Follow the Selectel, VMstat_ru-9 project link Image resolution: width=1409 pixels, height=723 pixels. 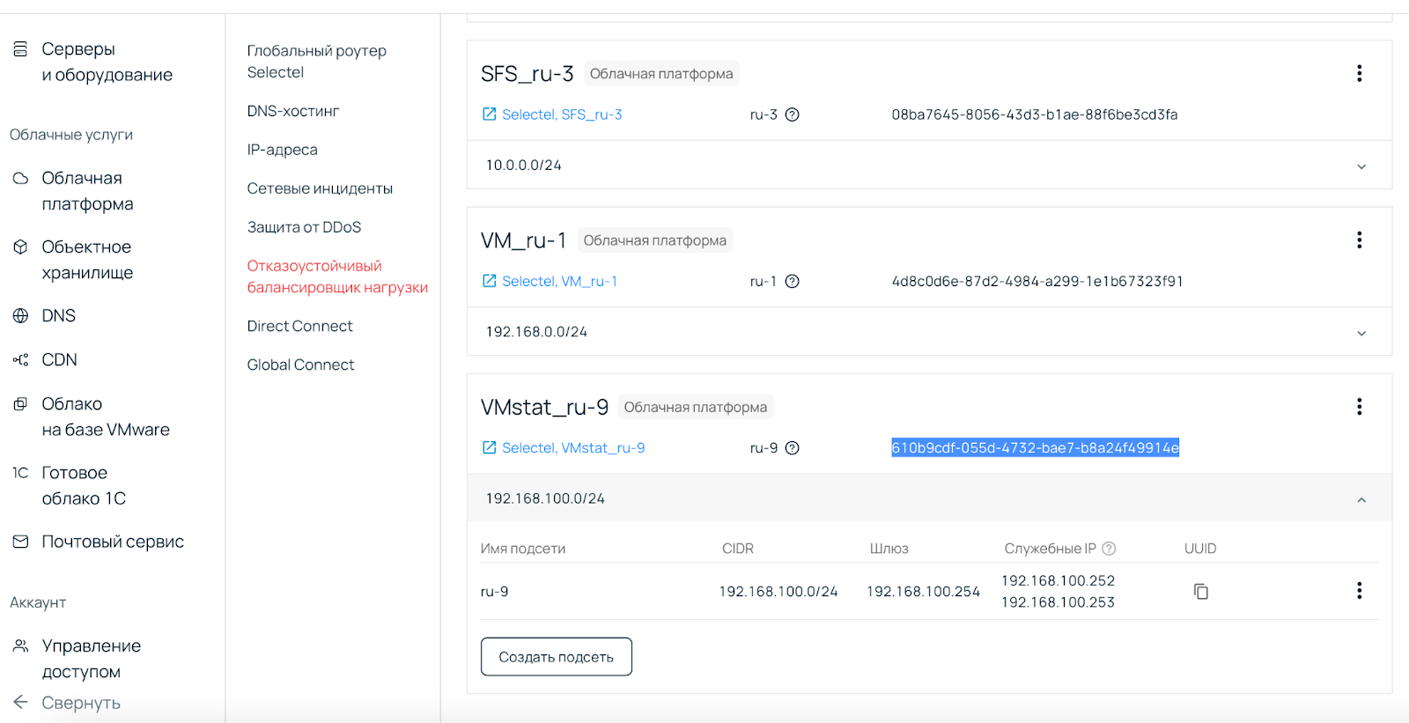pyautogui.click(x=573, y=447)
